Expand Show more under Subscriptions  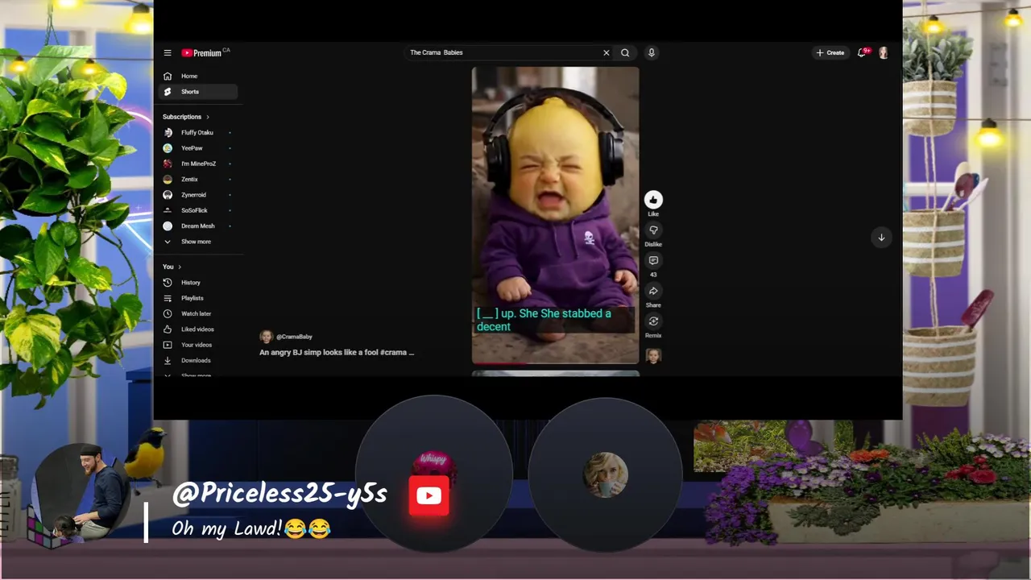(x=197, y=242)
